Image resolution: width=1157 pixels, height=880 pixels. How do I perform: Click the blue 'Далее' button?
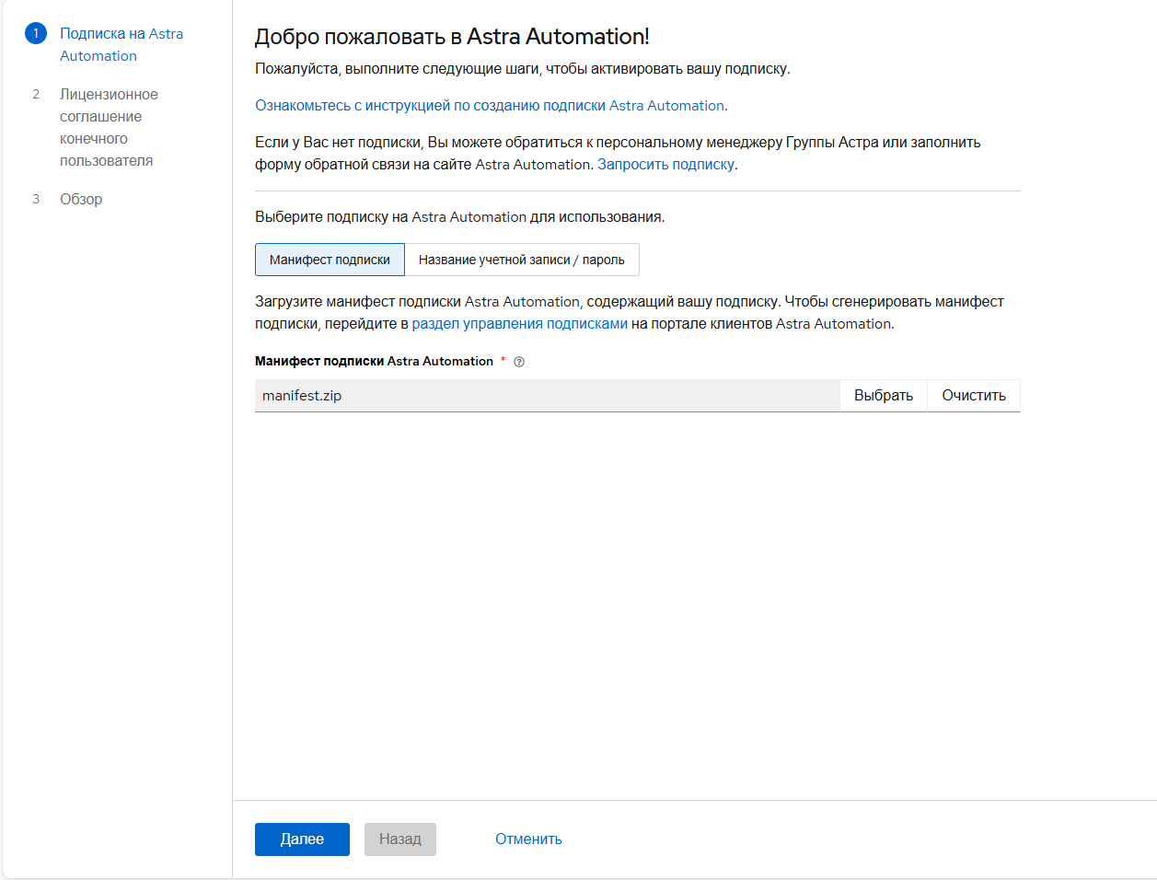point(302,839)
